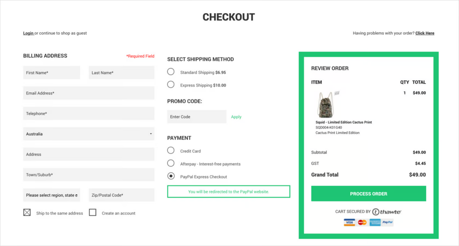Click the PayPal payment icon

pyautogui.click(x=388, y=222)
